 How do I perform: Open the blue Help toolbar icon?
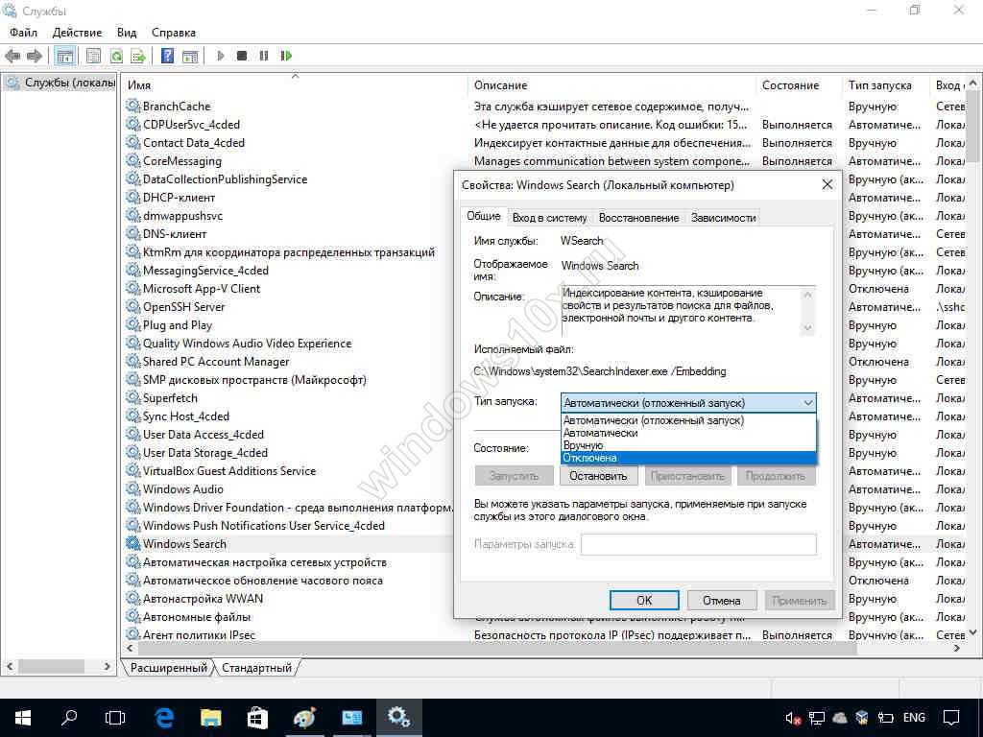(167, 56)
